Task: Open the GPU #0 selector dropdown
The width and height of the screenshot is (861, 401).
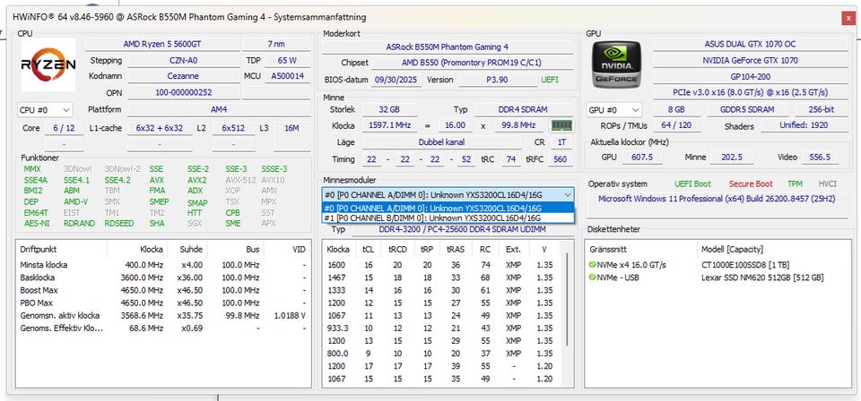Action: (x=613, y=110)
